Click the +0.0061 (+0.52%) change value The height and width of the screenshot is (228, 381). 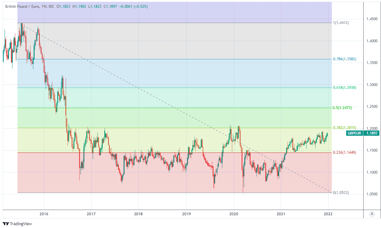click(x=132, y=6)
